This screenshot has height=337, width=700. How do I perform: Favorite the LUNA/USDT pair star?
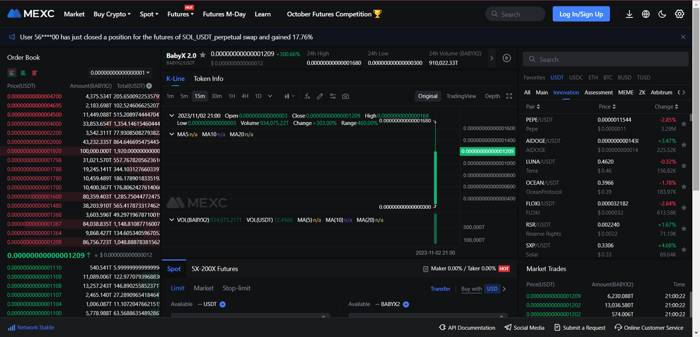(x=683, y=166)
